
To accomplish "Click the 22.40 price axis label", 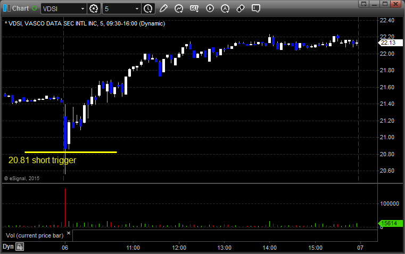I will point(387,20).
